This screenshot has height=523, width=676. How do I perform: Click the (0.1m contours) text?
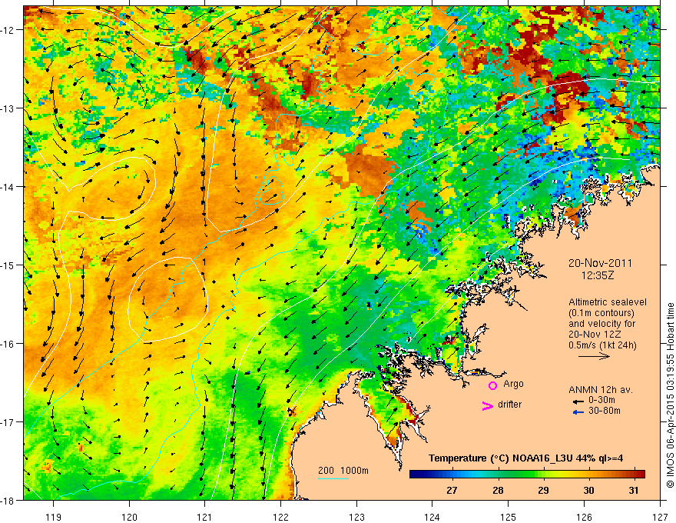coord(601,313)
